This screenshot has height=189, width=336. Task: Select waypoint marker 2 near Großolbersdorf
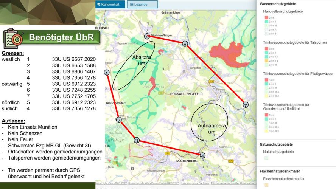click(x=119, y=120)
